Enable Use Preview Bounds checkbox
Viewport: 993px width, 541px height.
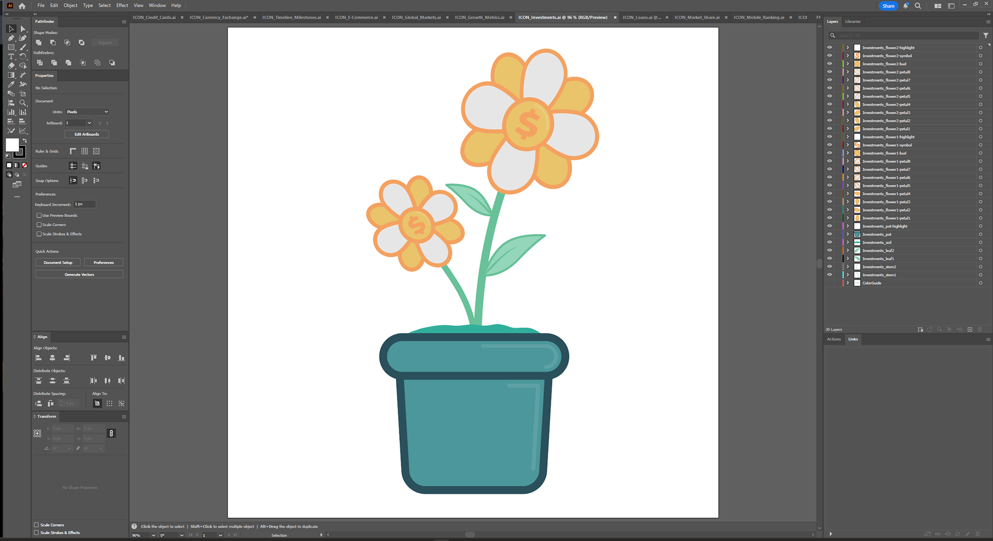coord(39,215)
